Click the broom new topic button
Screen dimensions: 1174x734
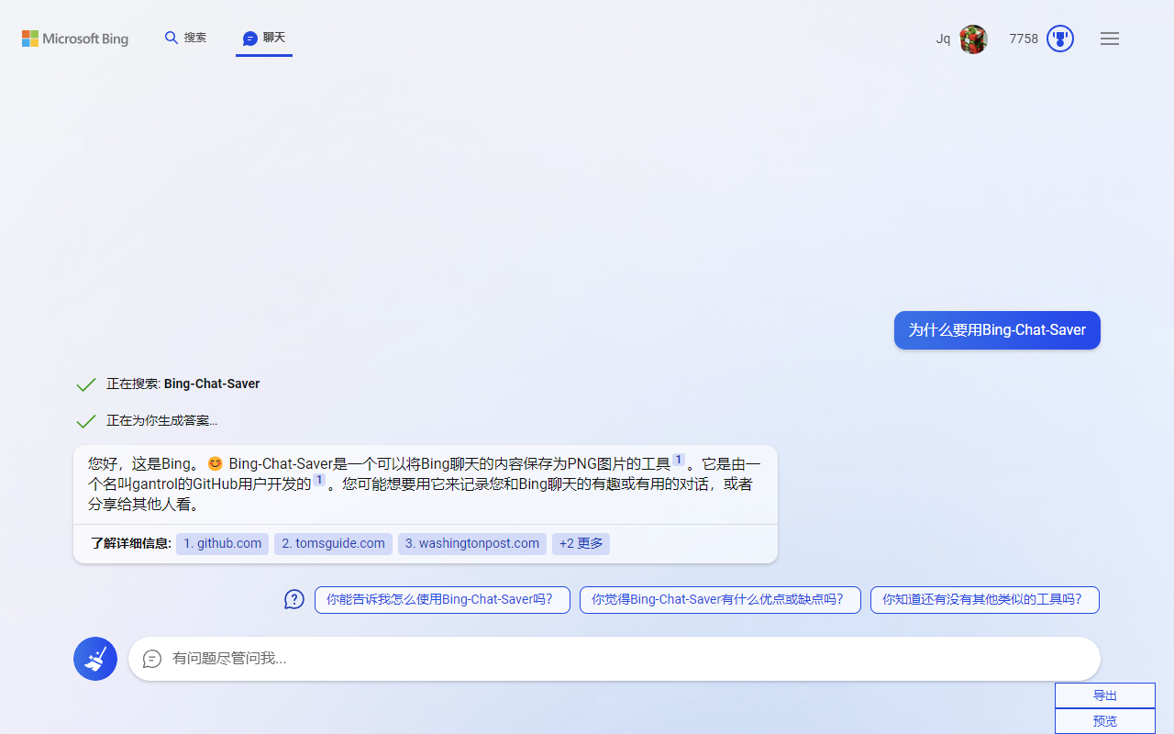tap(95, 659)
